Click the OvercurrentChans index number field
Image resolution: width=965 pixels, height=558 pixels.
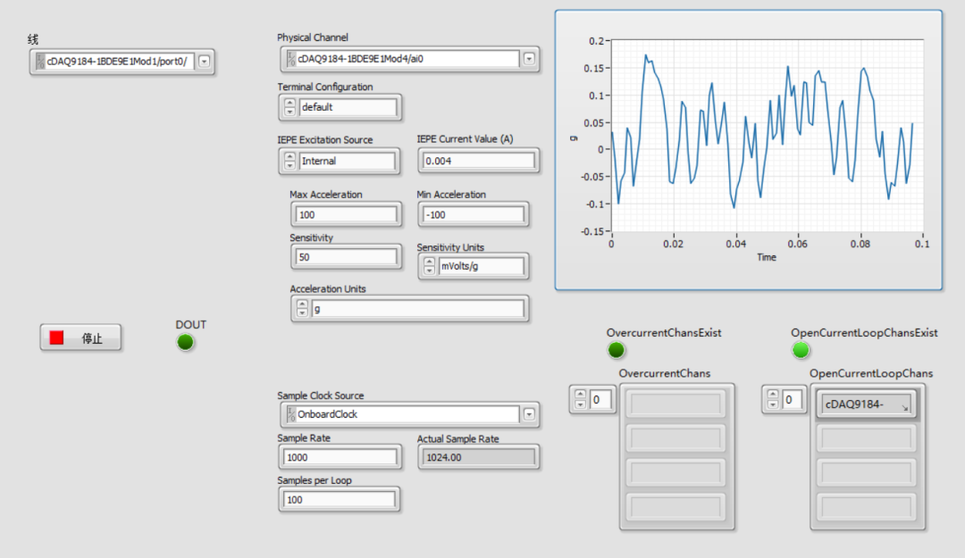click(x=600, y=400)
